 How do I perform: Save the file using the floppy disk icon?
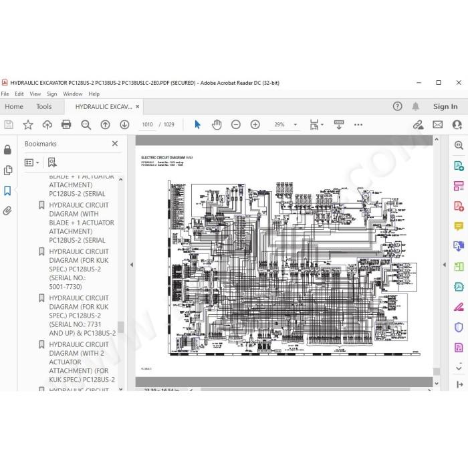point(9,124)
